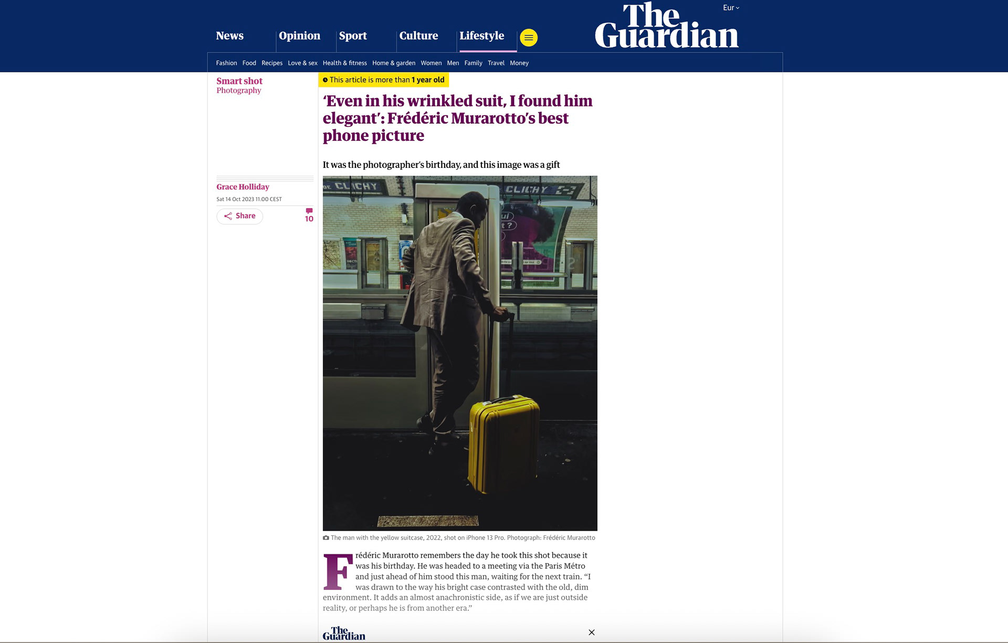
Task: Open the Opinion section
Action: click(299, 36)
